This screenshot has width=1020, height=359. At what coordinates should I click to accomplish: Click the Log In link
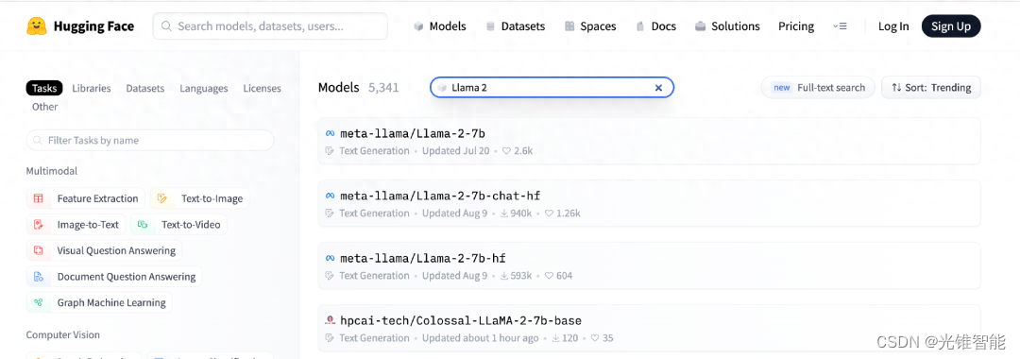pyautogui.click(x=893, y=26)
